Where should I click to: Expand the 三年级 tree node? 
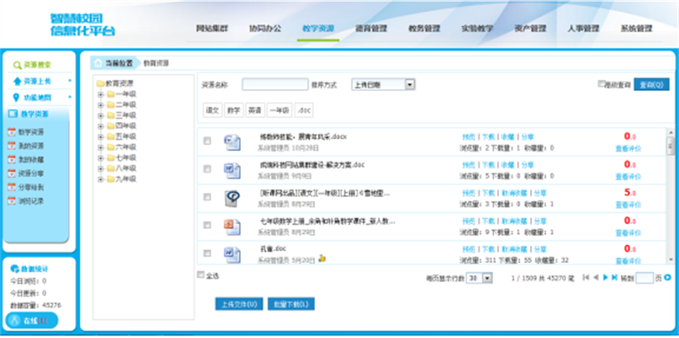[101, 115]
